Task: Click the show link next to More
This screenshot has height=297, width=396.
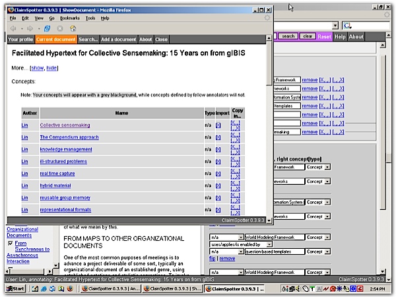Action: (x=38, y=68)
